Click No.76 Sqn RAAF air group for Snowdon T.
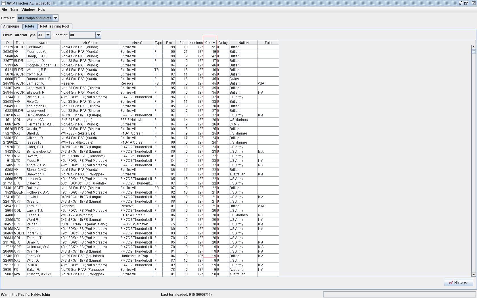 click(90, 174)
